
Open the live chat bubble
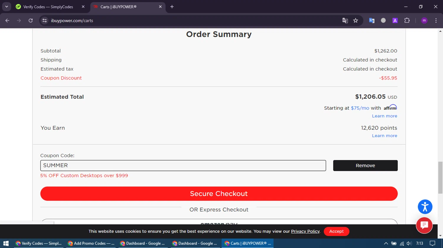click(424, 225)
